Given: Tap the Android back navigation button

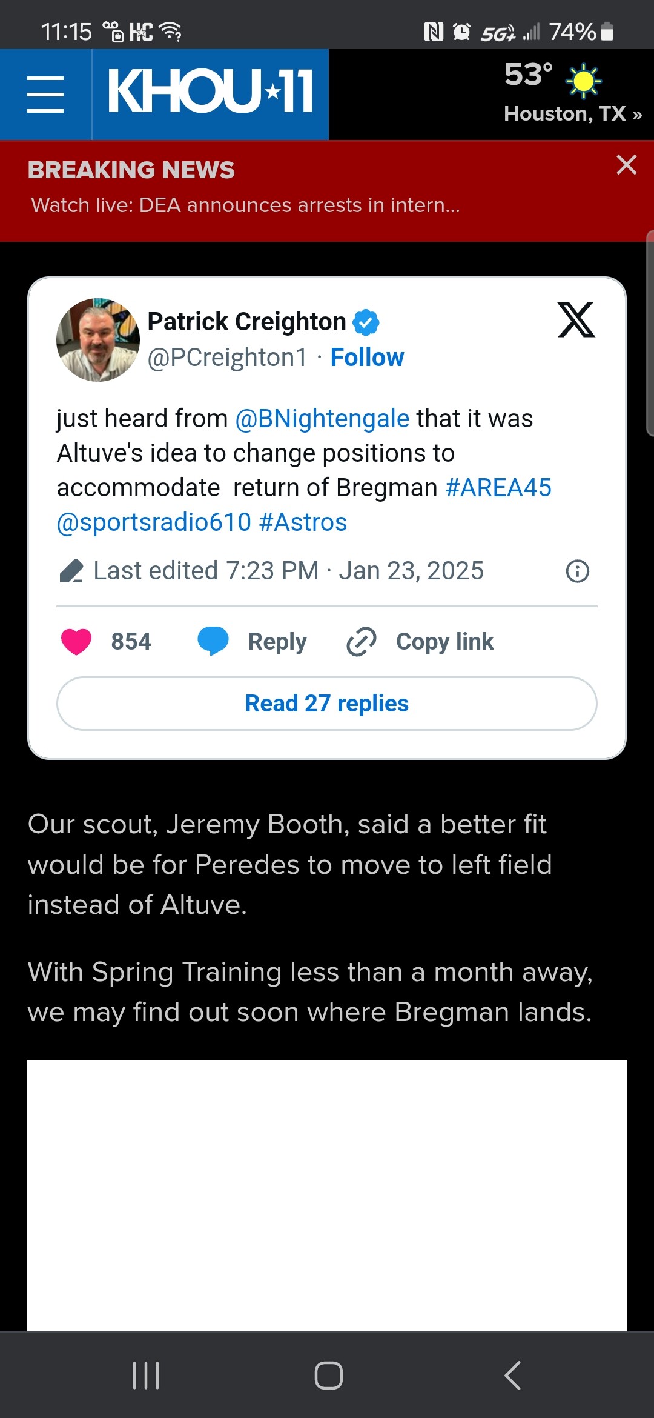Looking at the screenshot, I should [512, 1375].
